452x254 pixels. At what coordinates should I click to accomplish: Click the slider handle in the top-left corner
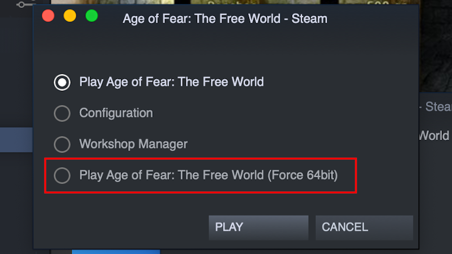tap(22, 4)
